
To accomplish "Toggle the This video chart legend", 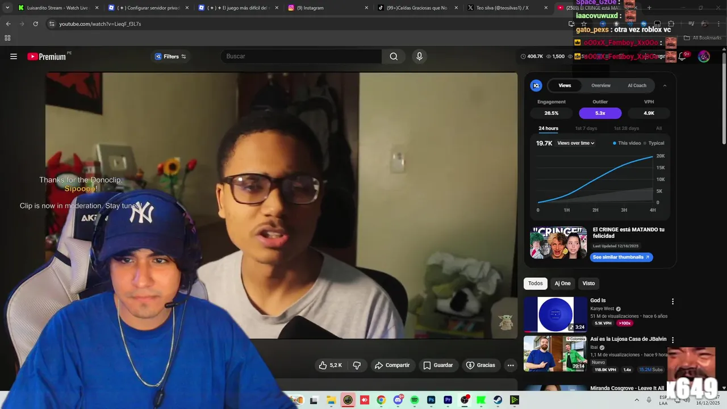I will 627,143.
